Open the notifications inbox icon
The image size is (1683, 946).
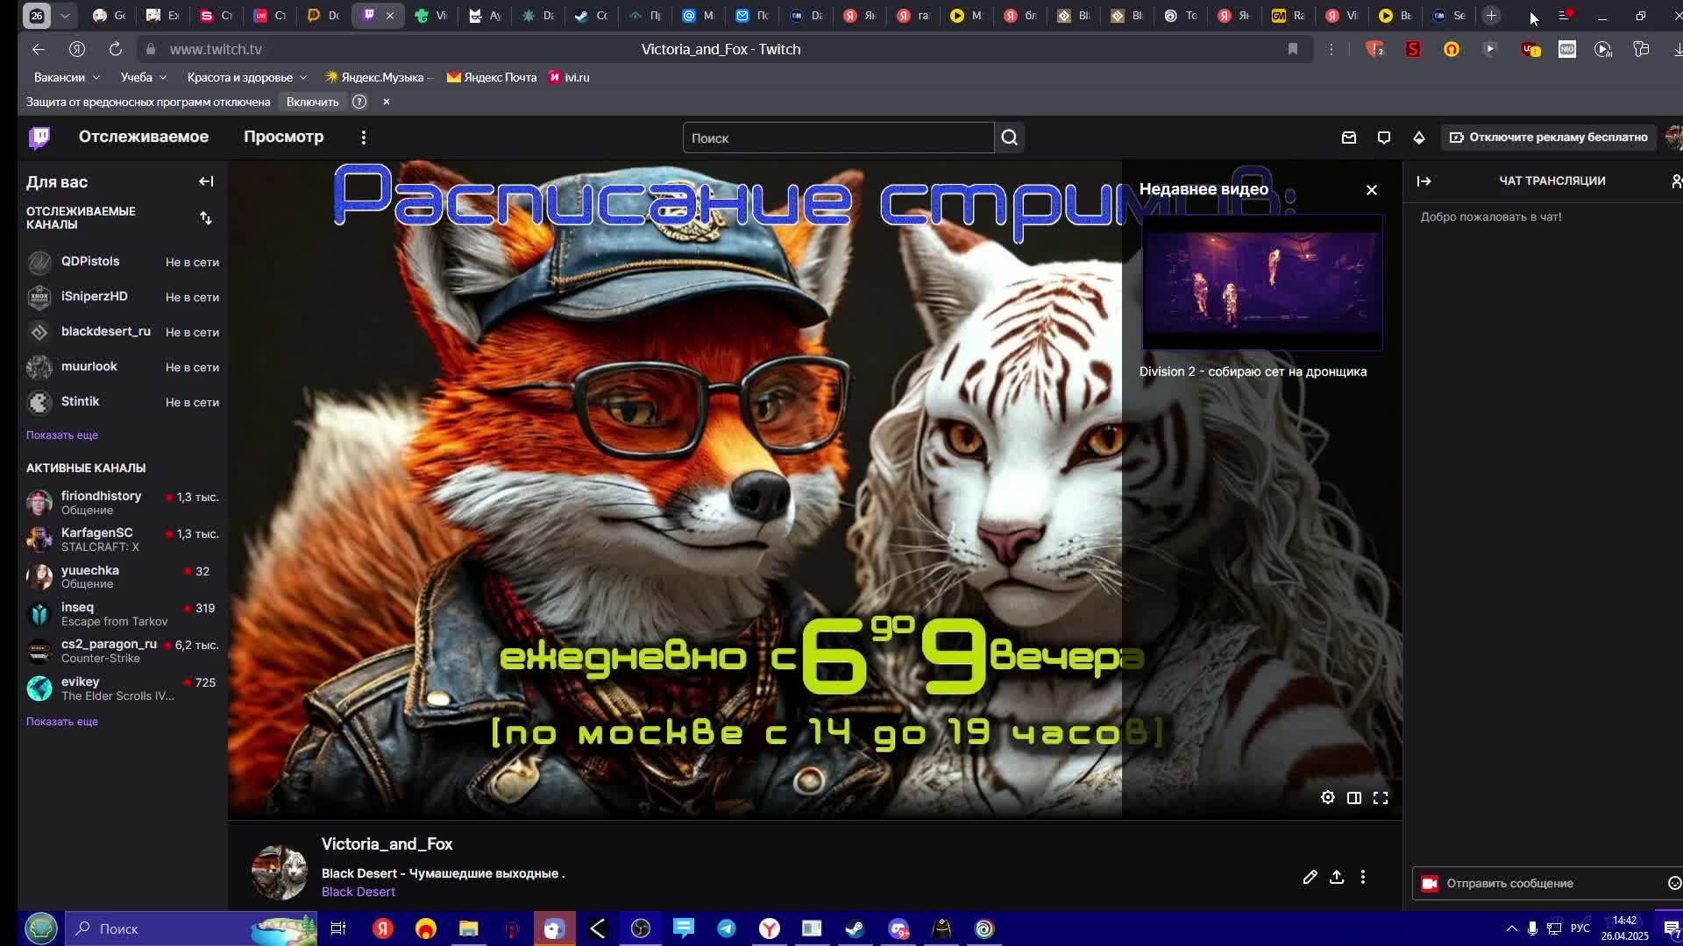1349,138
